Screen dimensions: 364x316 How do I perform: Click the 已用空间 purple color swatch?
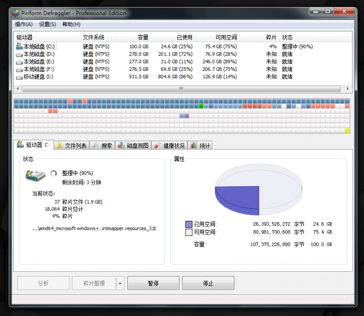coord(189,224)
